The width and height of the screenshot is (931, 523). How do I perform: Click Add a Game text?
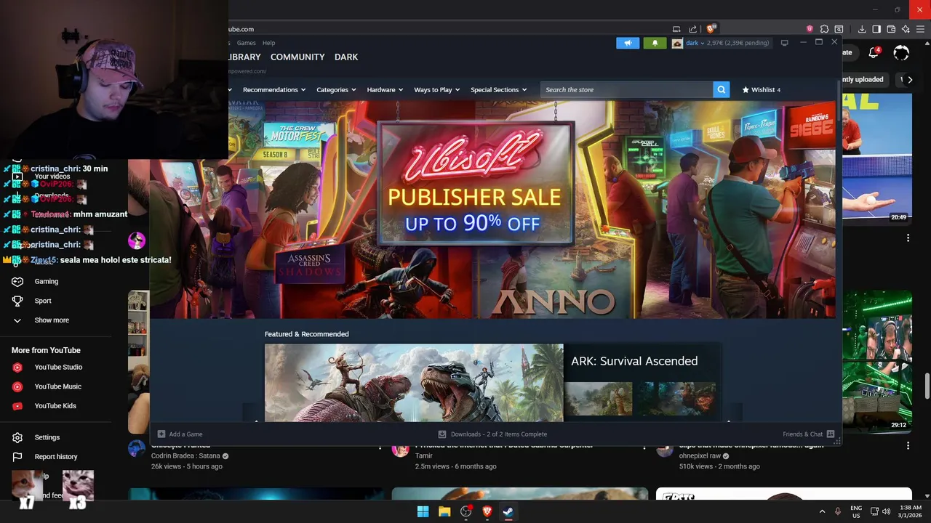tap(186, 434)
